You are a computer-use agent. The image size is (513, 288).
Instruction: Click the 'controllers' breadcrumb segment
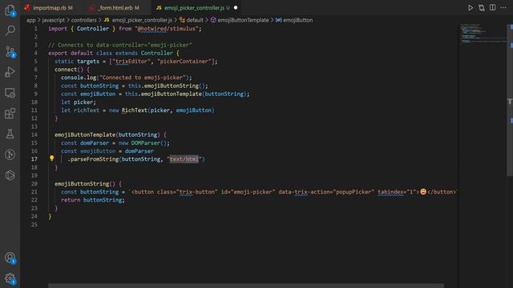coord(83,20)
